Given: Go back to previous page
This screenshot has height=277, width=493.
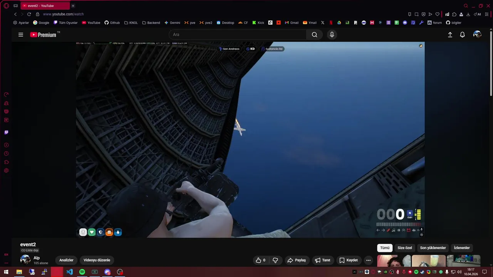Looking at the screenshot, I should [x=15, y=14].
